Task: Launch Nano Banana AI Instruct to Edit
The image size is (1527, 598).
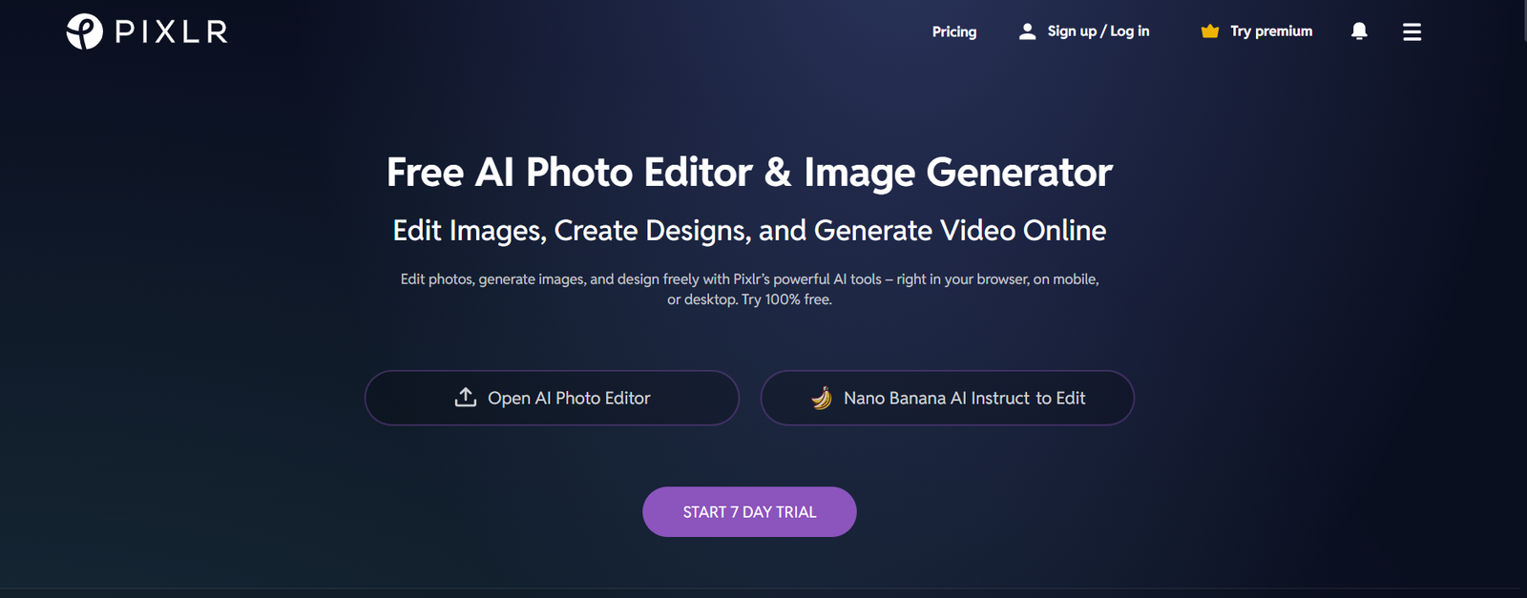Action: [x=947, y=398]
